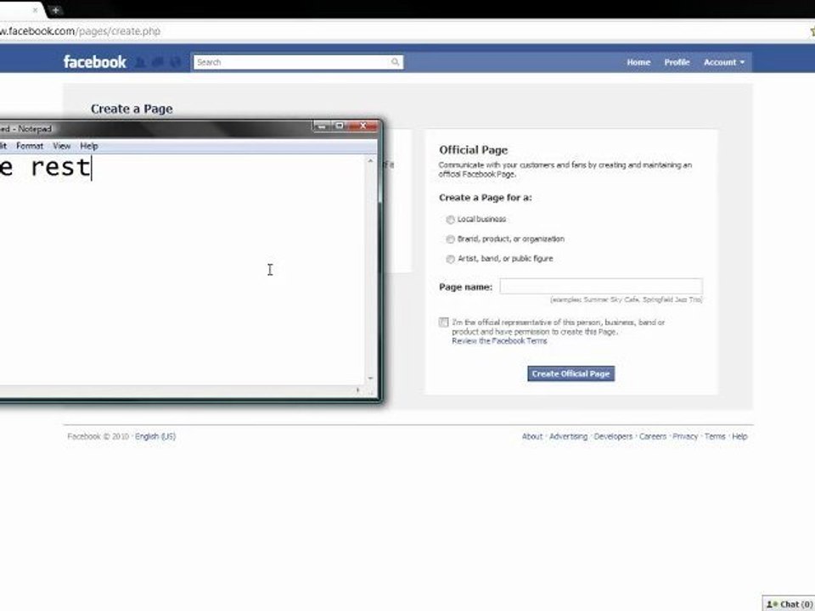Open the Chat (0) bar
The width and height of the screenshot is (815, 611).
[x=789, y=603]
